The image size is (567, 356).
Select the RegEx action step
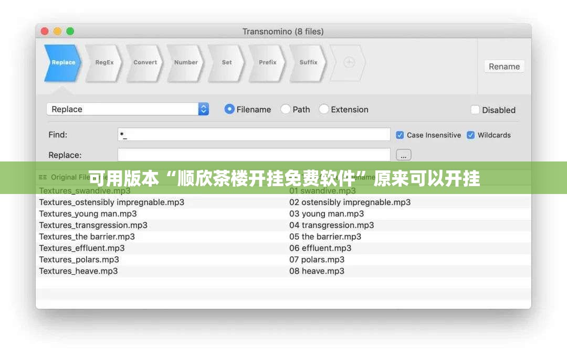click(104, 62)
